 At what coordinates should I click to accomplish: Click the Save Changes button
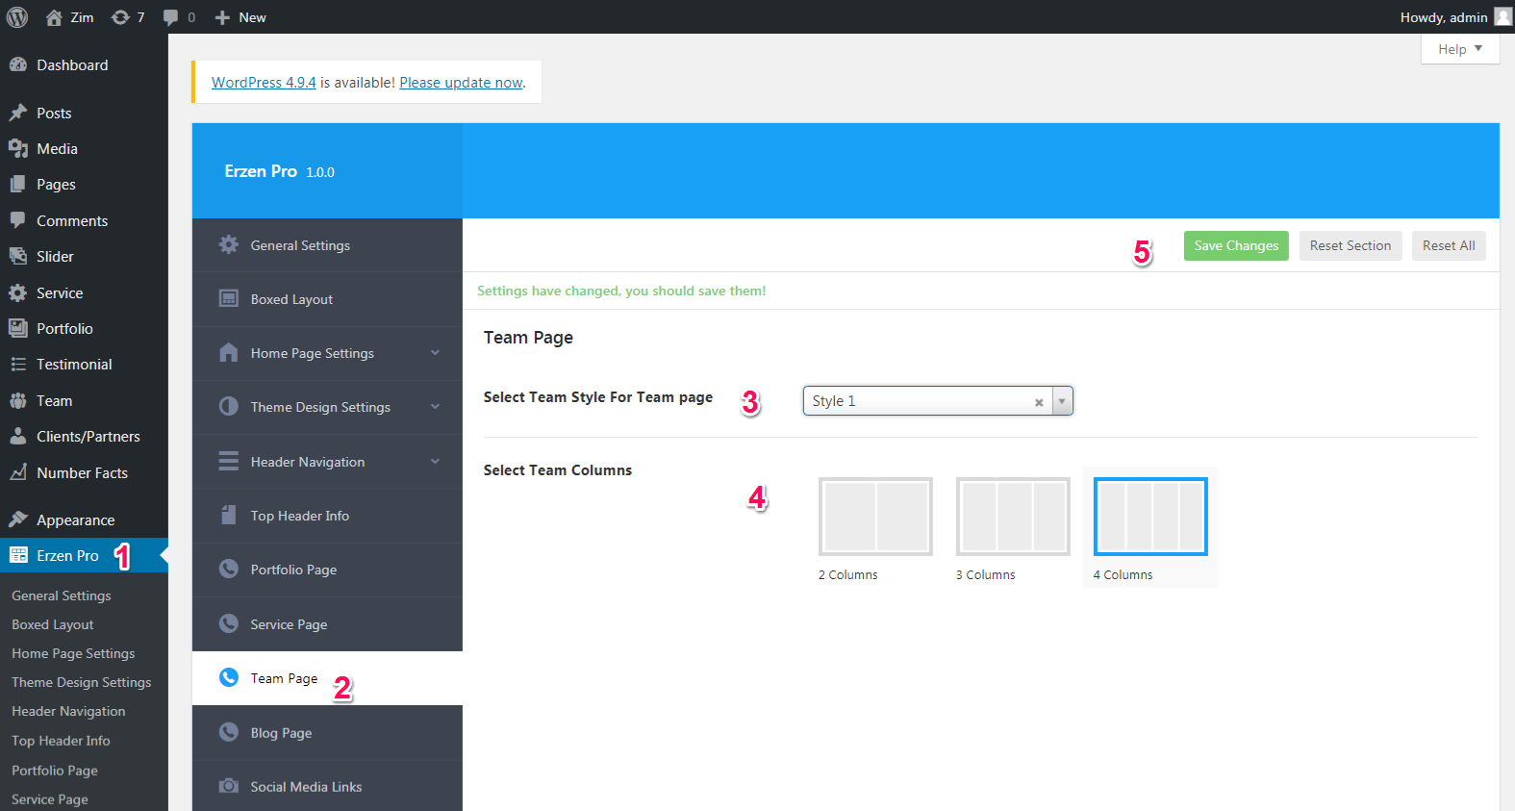[x=1236, y=245]
